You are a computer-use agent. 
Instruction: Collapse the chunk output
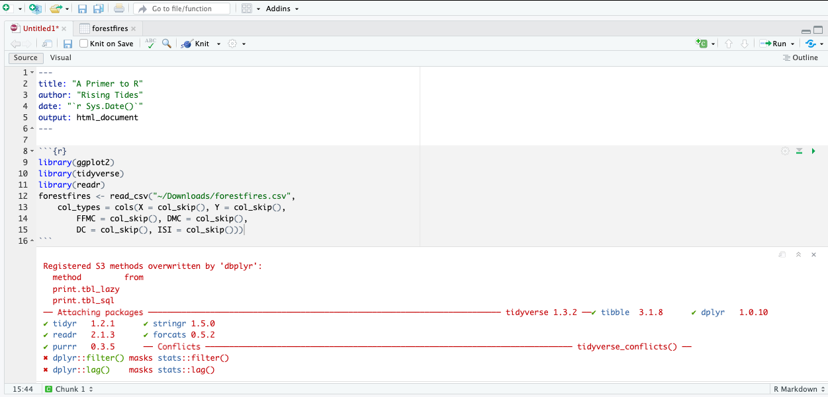click(799, 254)
